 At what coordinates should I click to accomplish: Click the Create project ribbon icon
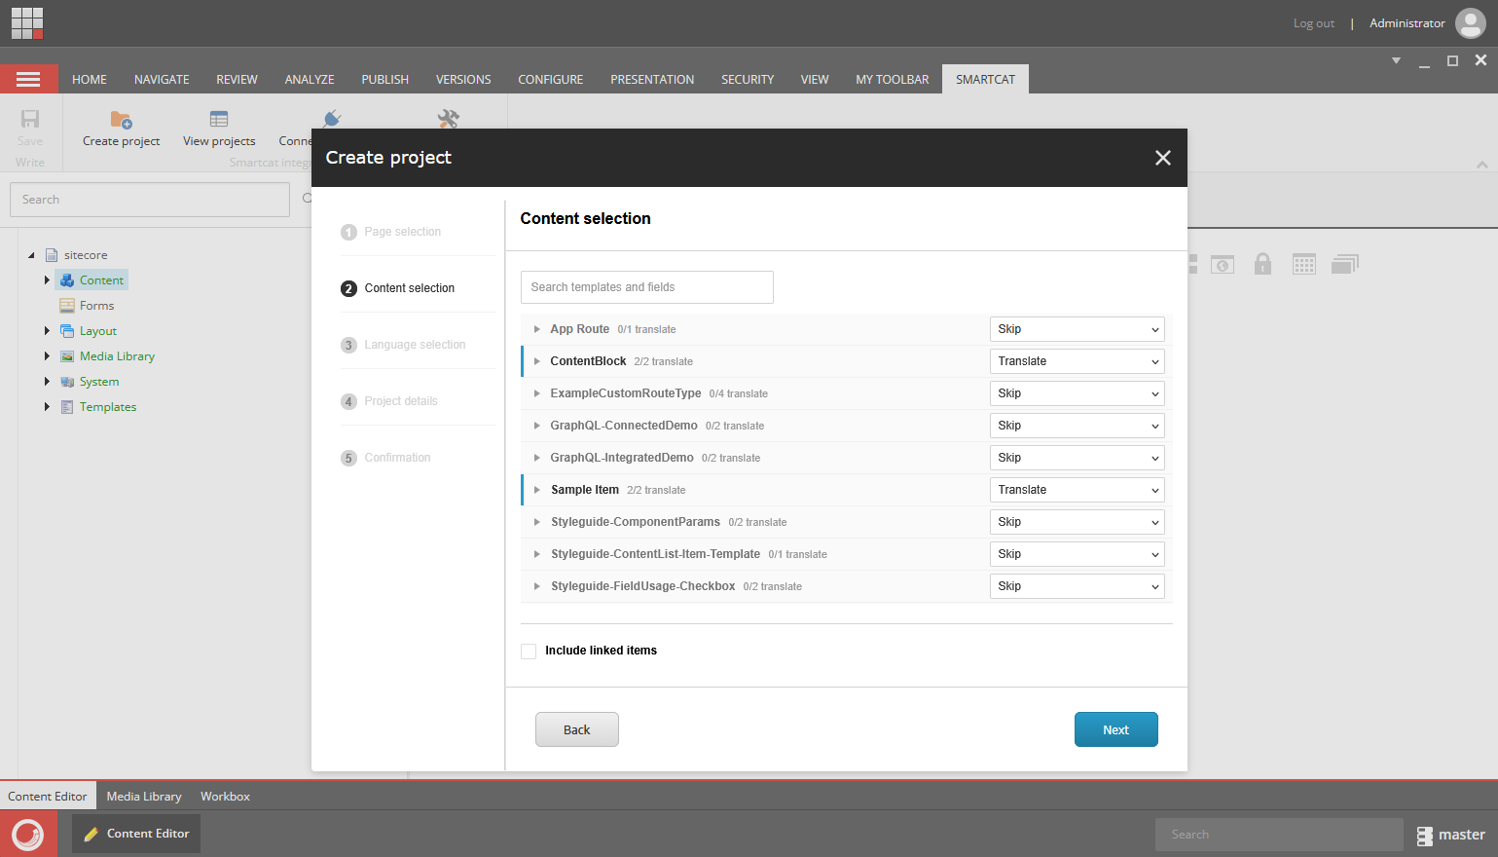click(121, 119)
